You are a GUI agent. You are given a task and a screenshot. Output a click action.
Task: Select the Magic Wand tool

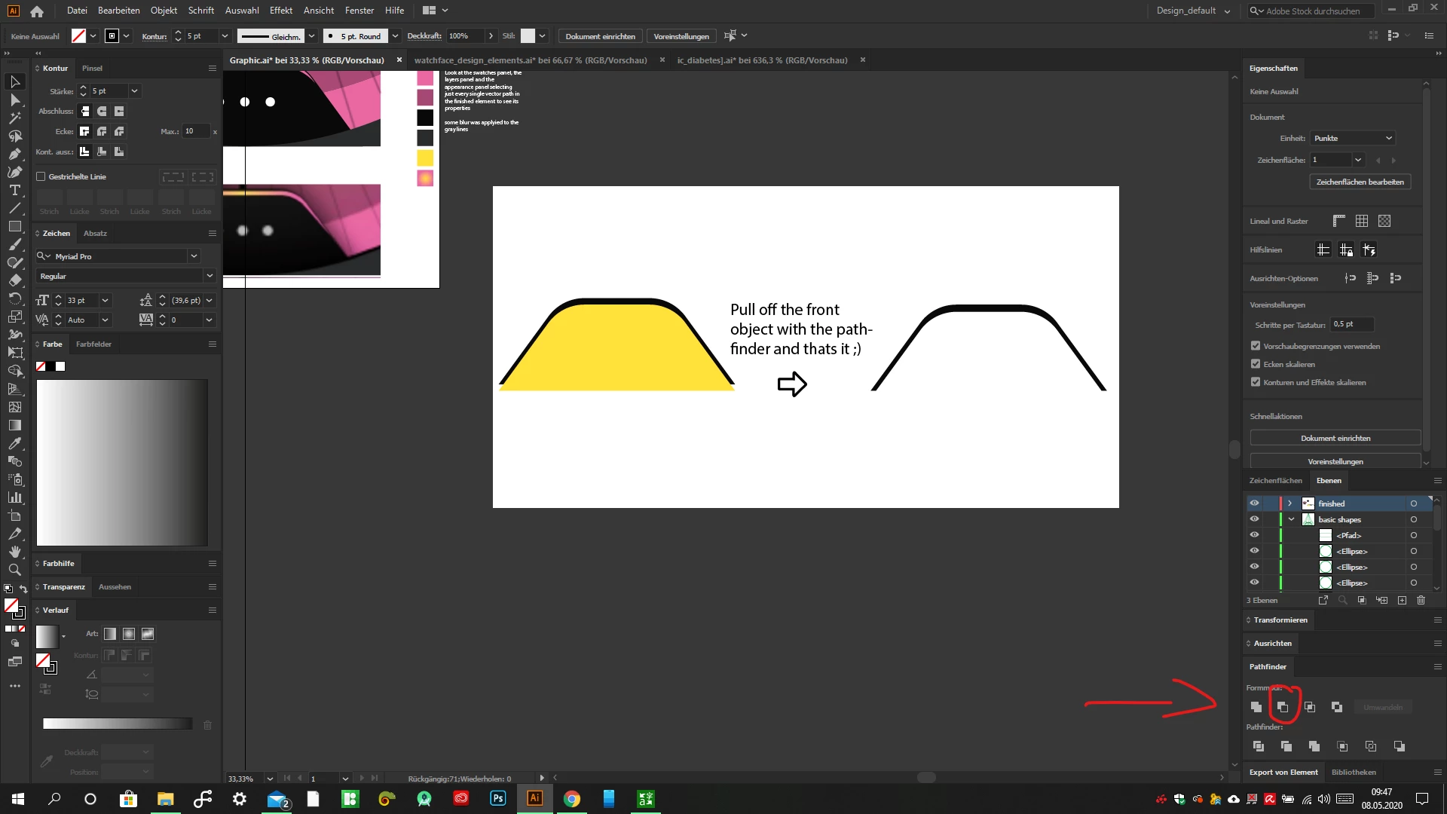[14, 118]
